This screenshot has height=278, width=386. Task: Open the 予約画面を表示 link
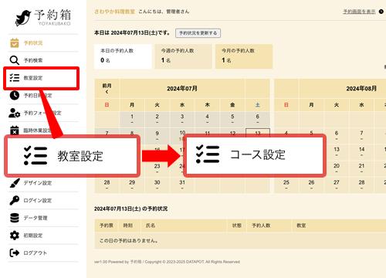tap(359, 12)
